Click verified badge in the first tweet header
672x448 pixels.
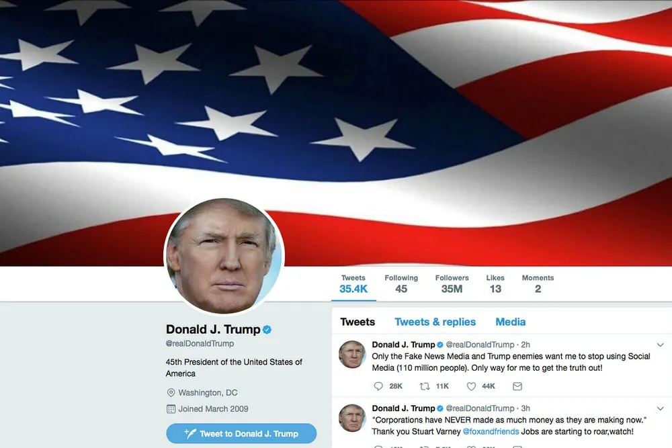click(x=440, y=345)
